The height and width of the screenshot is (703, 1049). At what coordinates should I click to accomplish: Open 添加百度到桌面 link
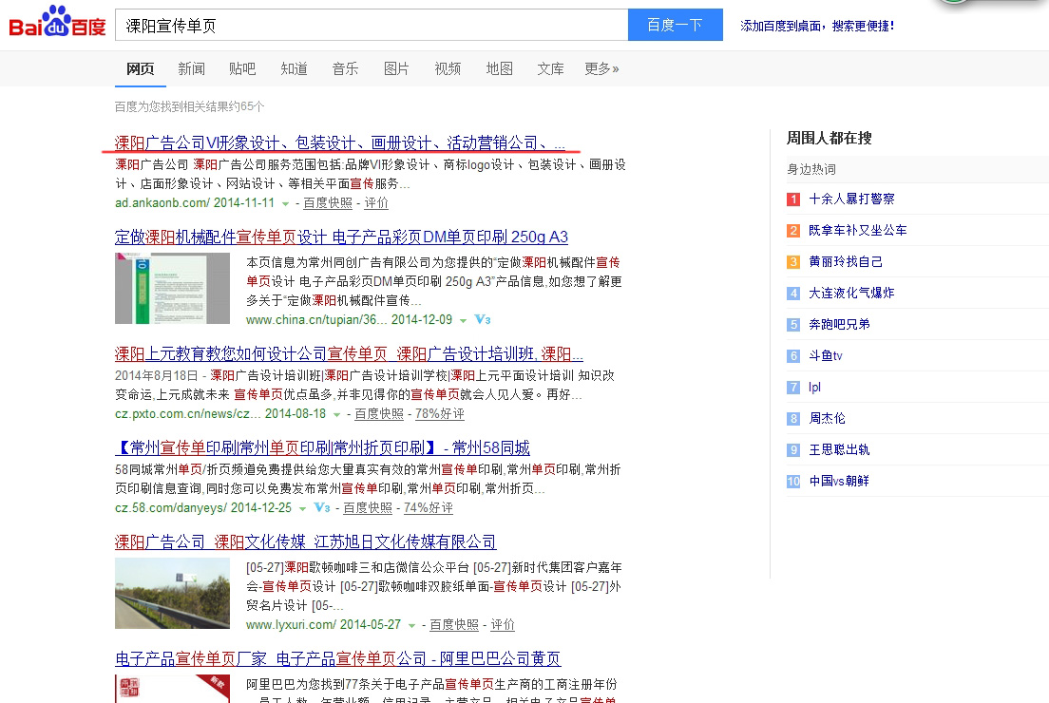point(817,26)
